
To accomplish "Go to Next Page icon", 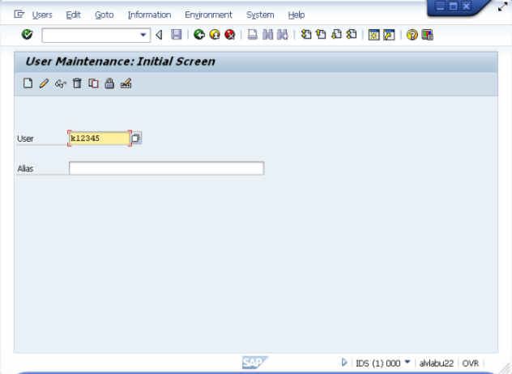I will (336, 34).
